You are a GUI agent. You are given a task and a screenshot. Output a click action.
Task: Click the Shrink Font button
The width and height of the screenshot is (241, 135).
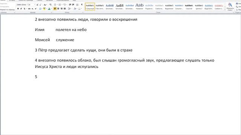pyautogui.click(x=40, y=5)
